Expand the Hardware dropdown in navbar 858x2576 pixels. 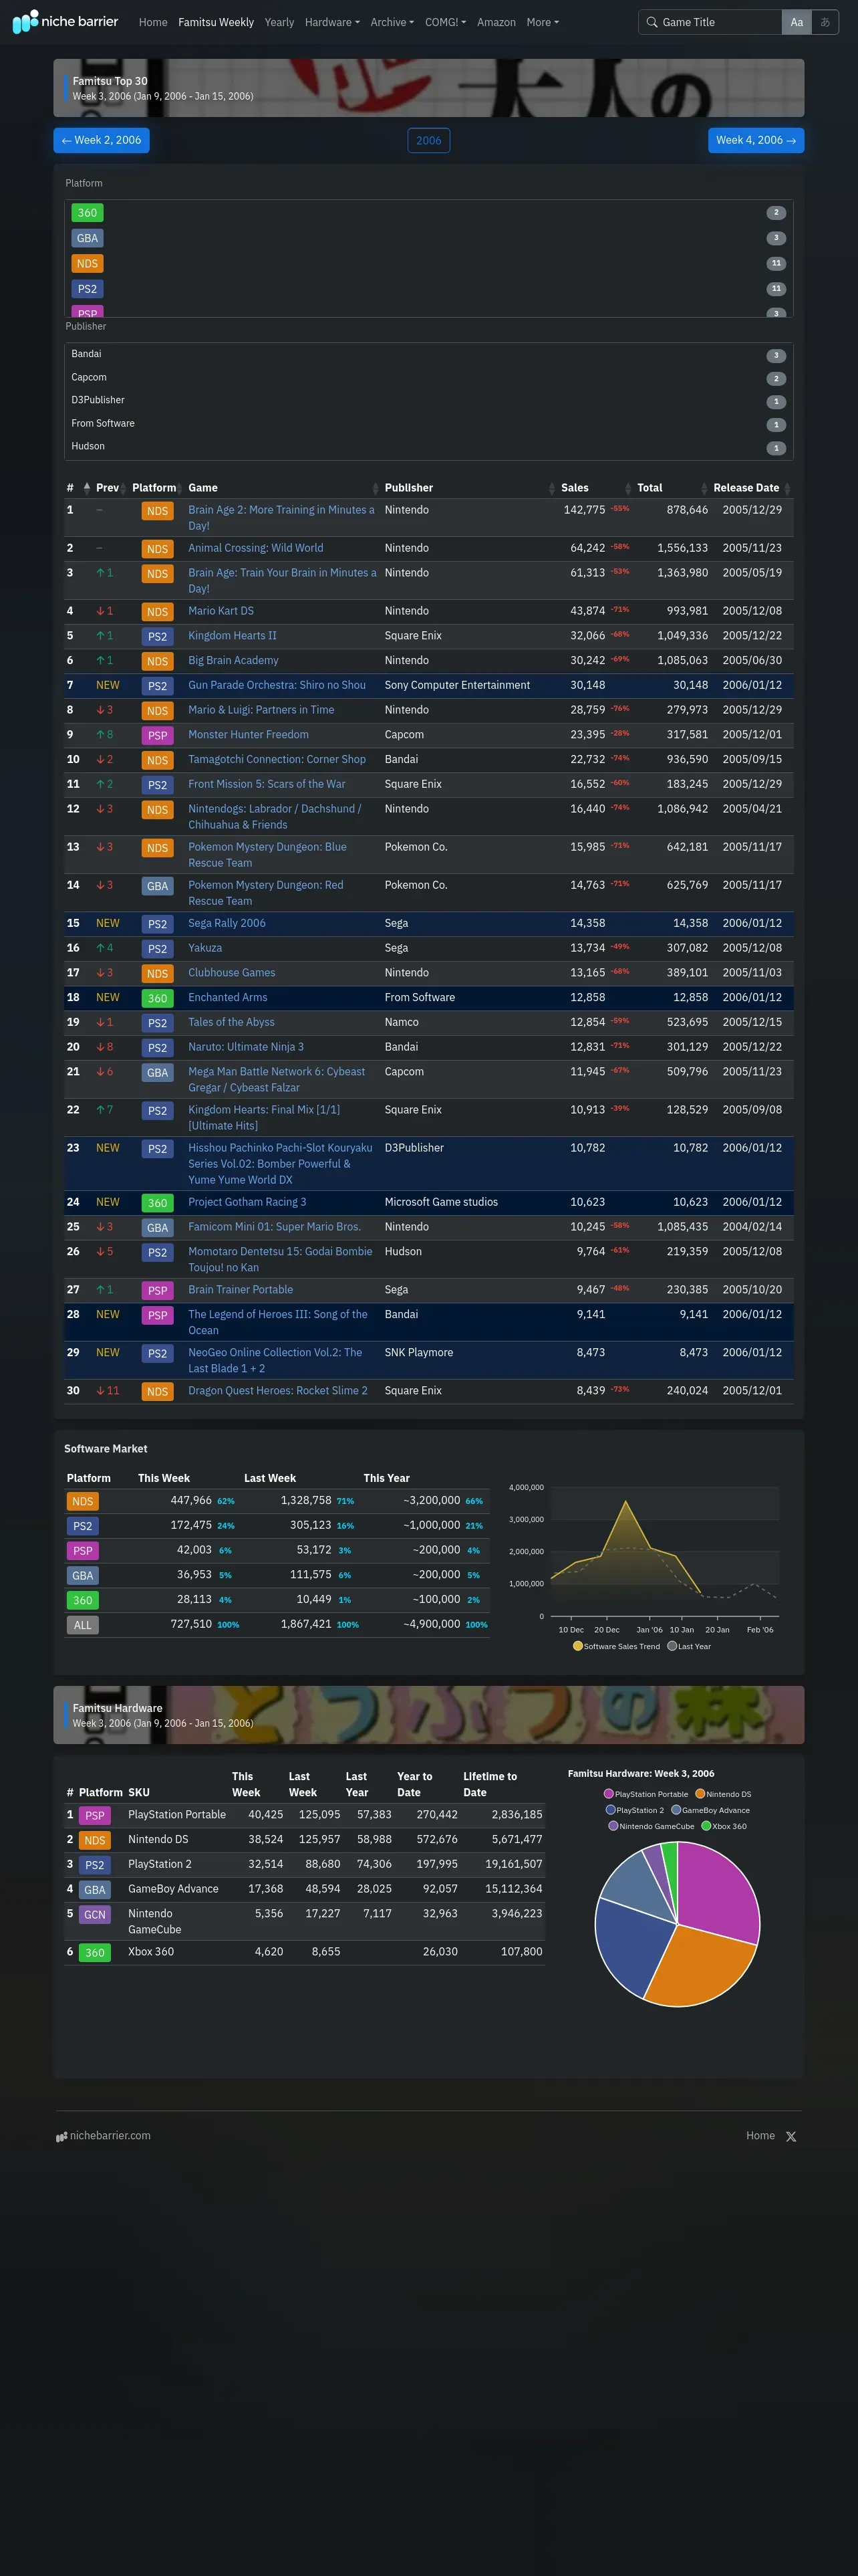tap(333, 22)
